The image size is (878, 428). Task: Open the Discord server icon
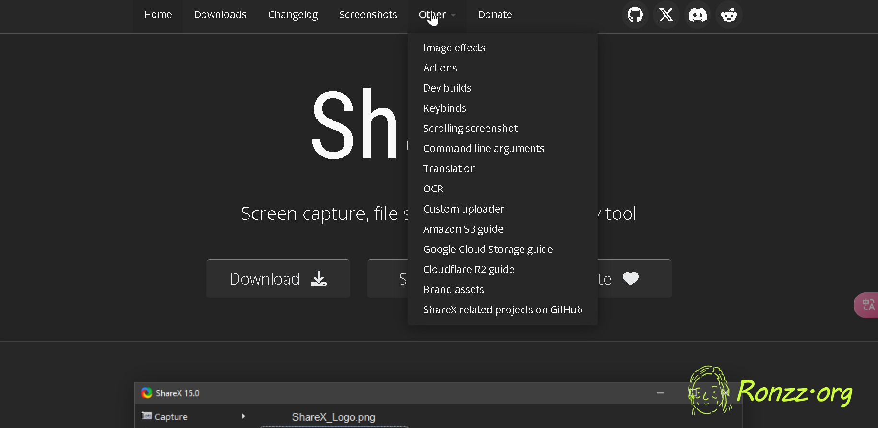698,15
